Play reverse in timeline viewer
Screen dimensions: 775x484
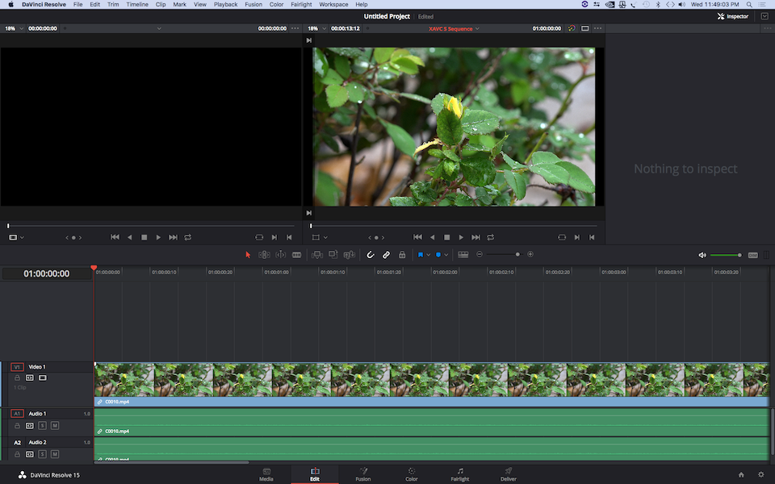pos(433,237)
